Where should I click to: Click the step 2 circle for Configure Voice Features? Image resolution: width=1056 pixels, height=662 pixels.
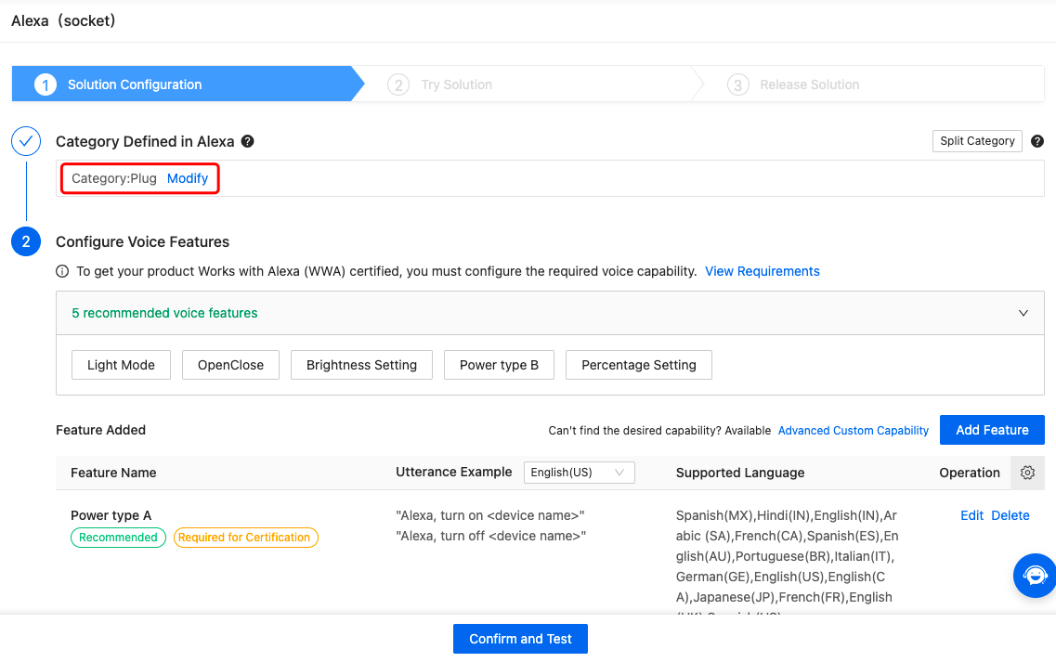coord(26,241)
